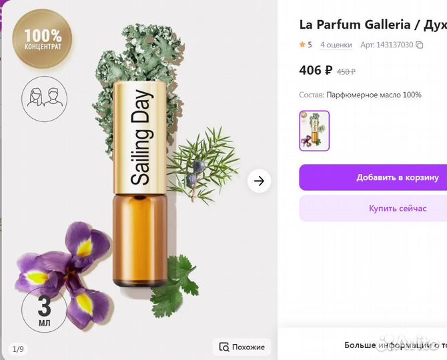
Task: Open the 4 оценки reviews link
Action: click(336, 45)
